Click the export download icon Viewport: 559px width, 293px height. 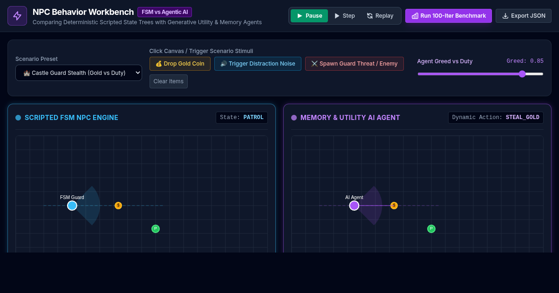[x=505, y=16]
